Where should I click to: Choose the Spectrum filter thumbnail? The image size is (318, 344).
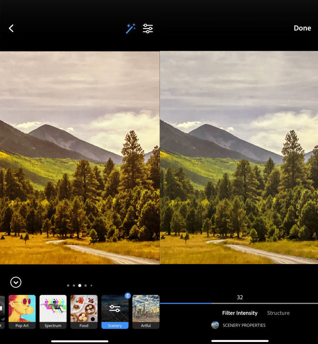[53, 311]
